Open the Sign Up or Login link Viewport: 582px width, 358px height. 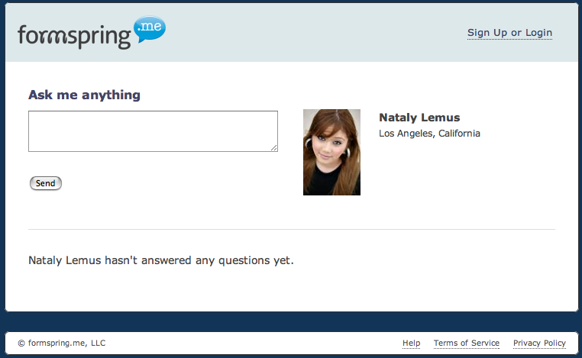pyautogui.click(x=509, y=33)
